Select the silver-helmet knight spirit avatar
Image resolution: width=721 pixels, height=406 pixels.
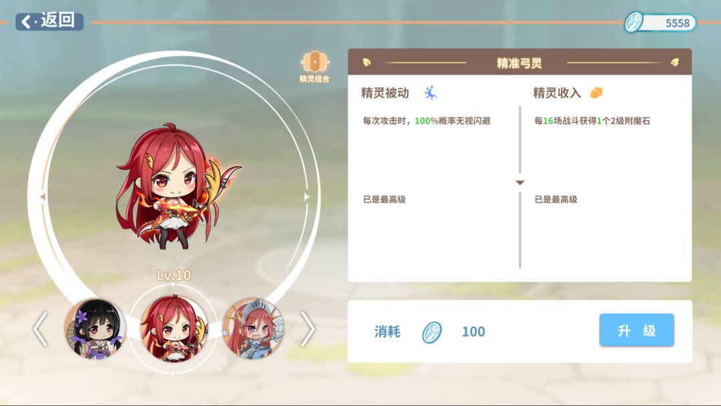[x=254, y=329]
